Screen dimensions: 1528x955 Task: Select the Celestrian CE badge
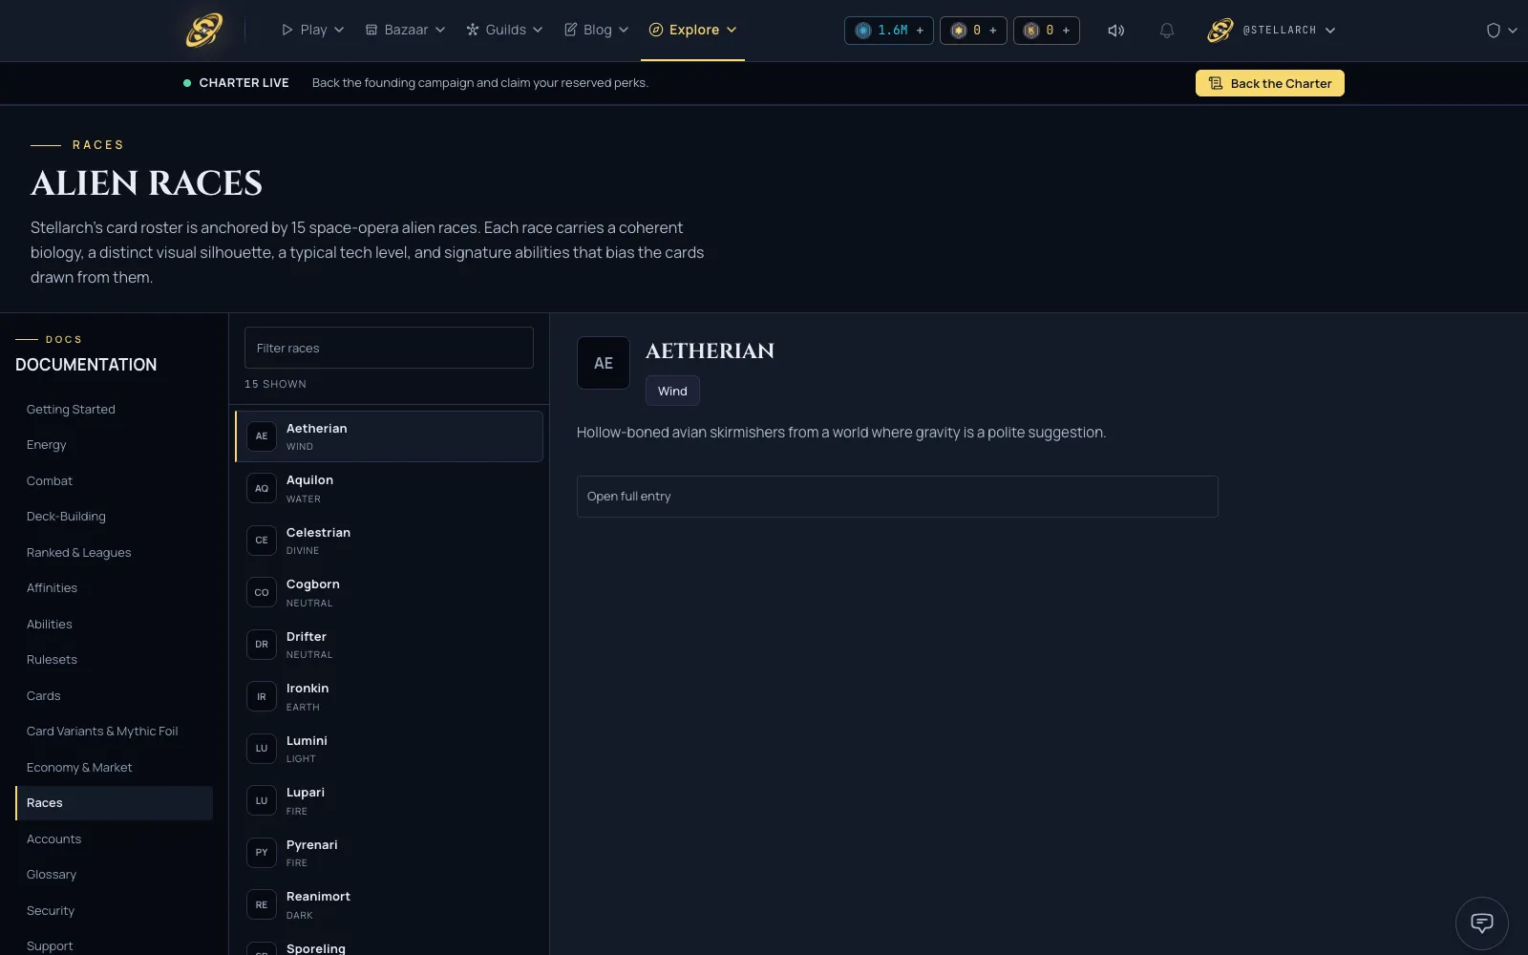(262, 541)
